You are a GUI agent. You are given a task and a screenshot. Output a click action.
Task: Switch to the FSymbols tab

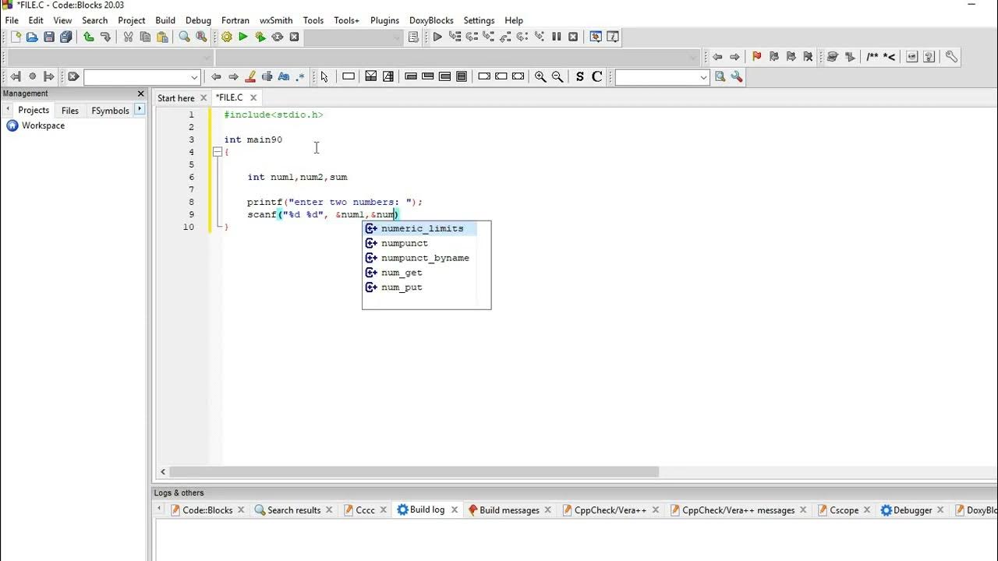[x=110, y=111]
